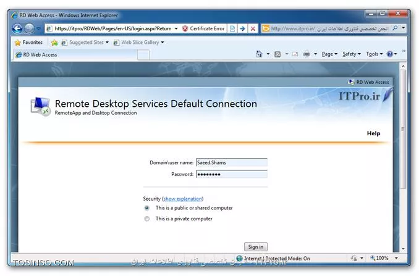
Task: Click the ITPro.ir logo
Action: 365,96
